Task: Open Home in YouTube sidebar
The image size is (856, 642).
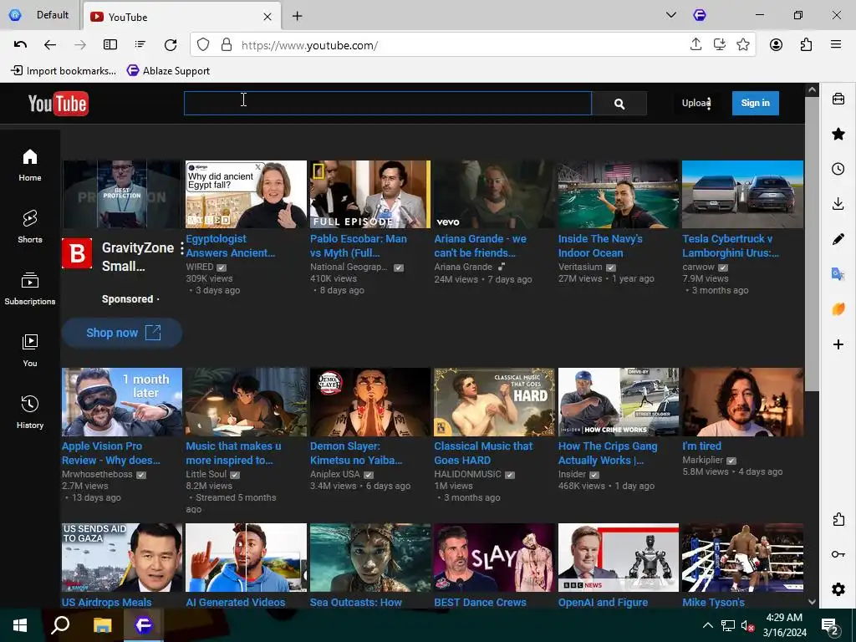Action: [x=30, y=166]
